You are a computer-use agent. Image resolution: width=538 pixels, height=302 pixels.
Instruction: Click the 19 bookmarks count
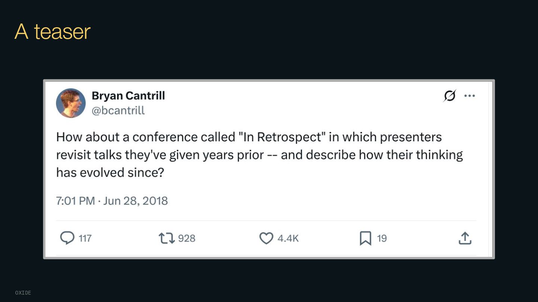pyautogui.click(x=382, y=238)
